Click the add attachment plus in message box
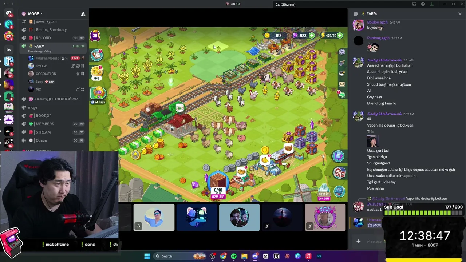The height and width of the screenshot is (262, 466). (358, 241)
